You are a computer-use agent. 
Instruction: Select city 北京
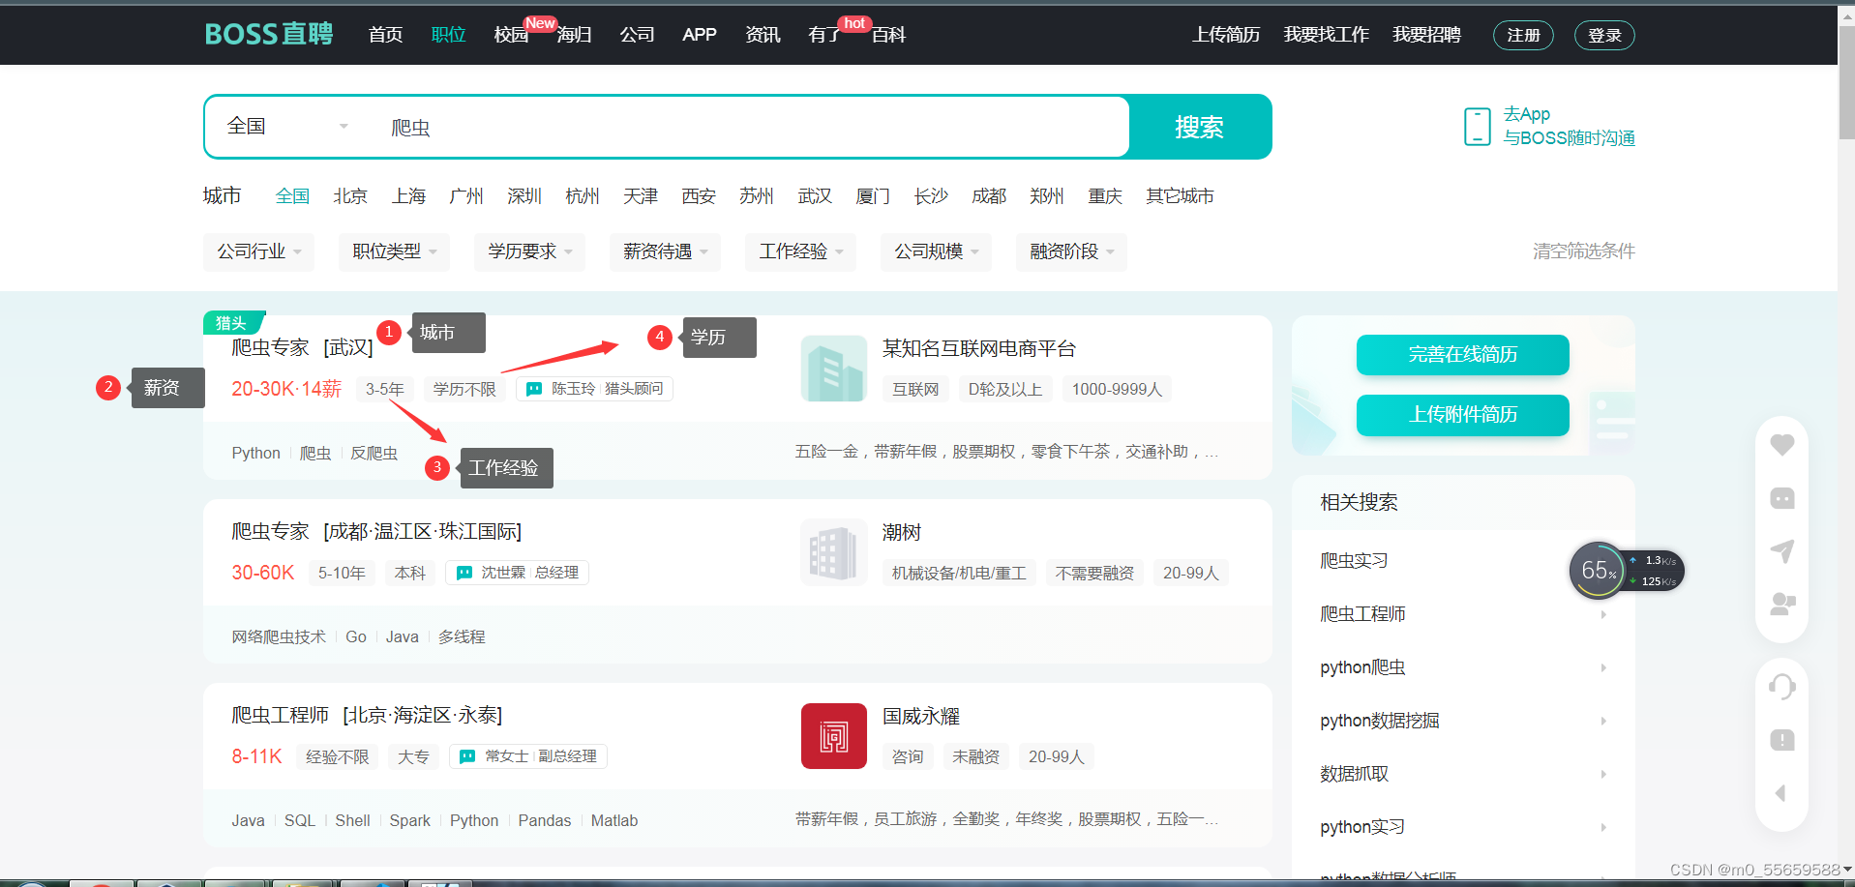350,196
